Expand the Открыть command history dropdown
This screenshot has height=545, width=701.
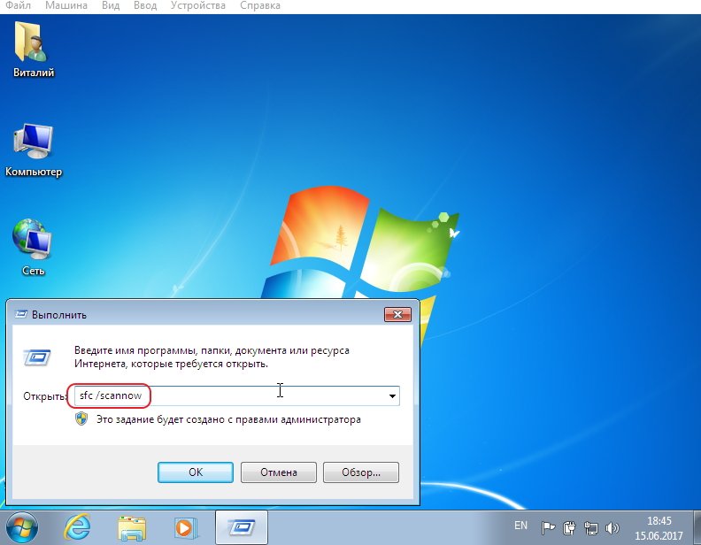coord(392,395)
